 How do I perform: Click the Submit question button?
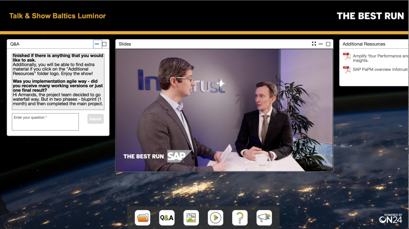(95, 119)
